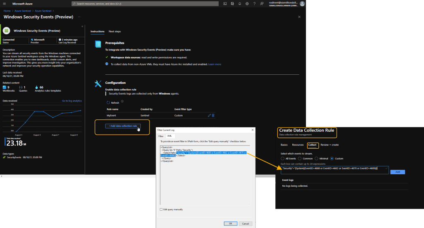Click the Windows Security Events connector icon
Screen dimensions: 424x228
pyautogui.click(x=7, y=31)
